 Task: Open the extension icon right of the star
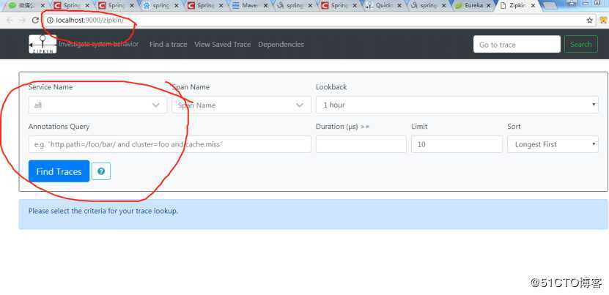(603, 20)
